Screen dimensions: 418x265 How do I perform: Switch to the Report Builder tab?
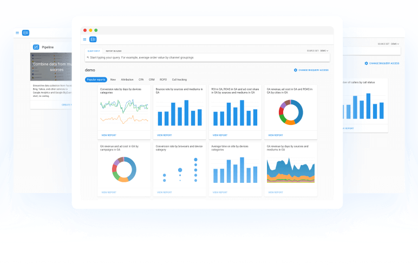[114, 51]
